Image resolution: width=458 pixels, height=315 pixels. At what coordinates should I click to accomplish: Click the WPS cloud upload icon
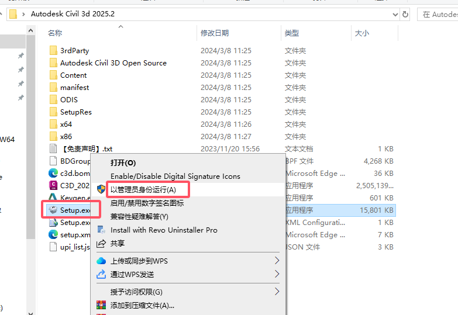click(x=101, y=261)
